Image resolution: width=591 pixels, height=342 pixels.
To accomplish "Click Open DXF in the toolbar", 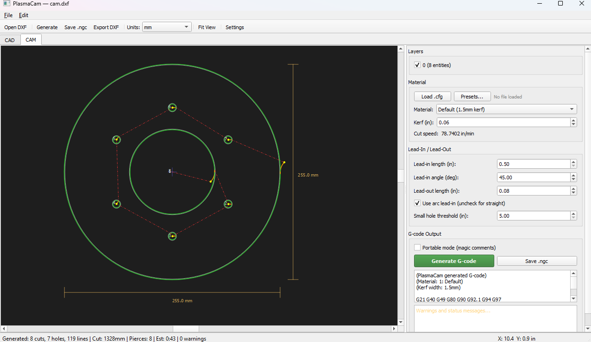I will 15,27.
